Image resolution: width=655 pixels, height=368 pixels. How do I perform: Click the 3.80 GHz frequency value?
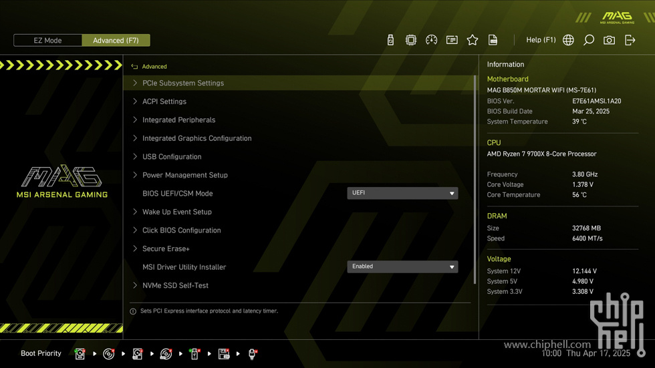[x=585, y=174]
